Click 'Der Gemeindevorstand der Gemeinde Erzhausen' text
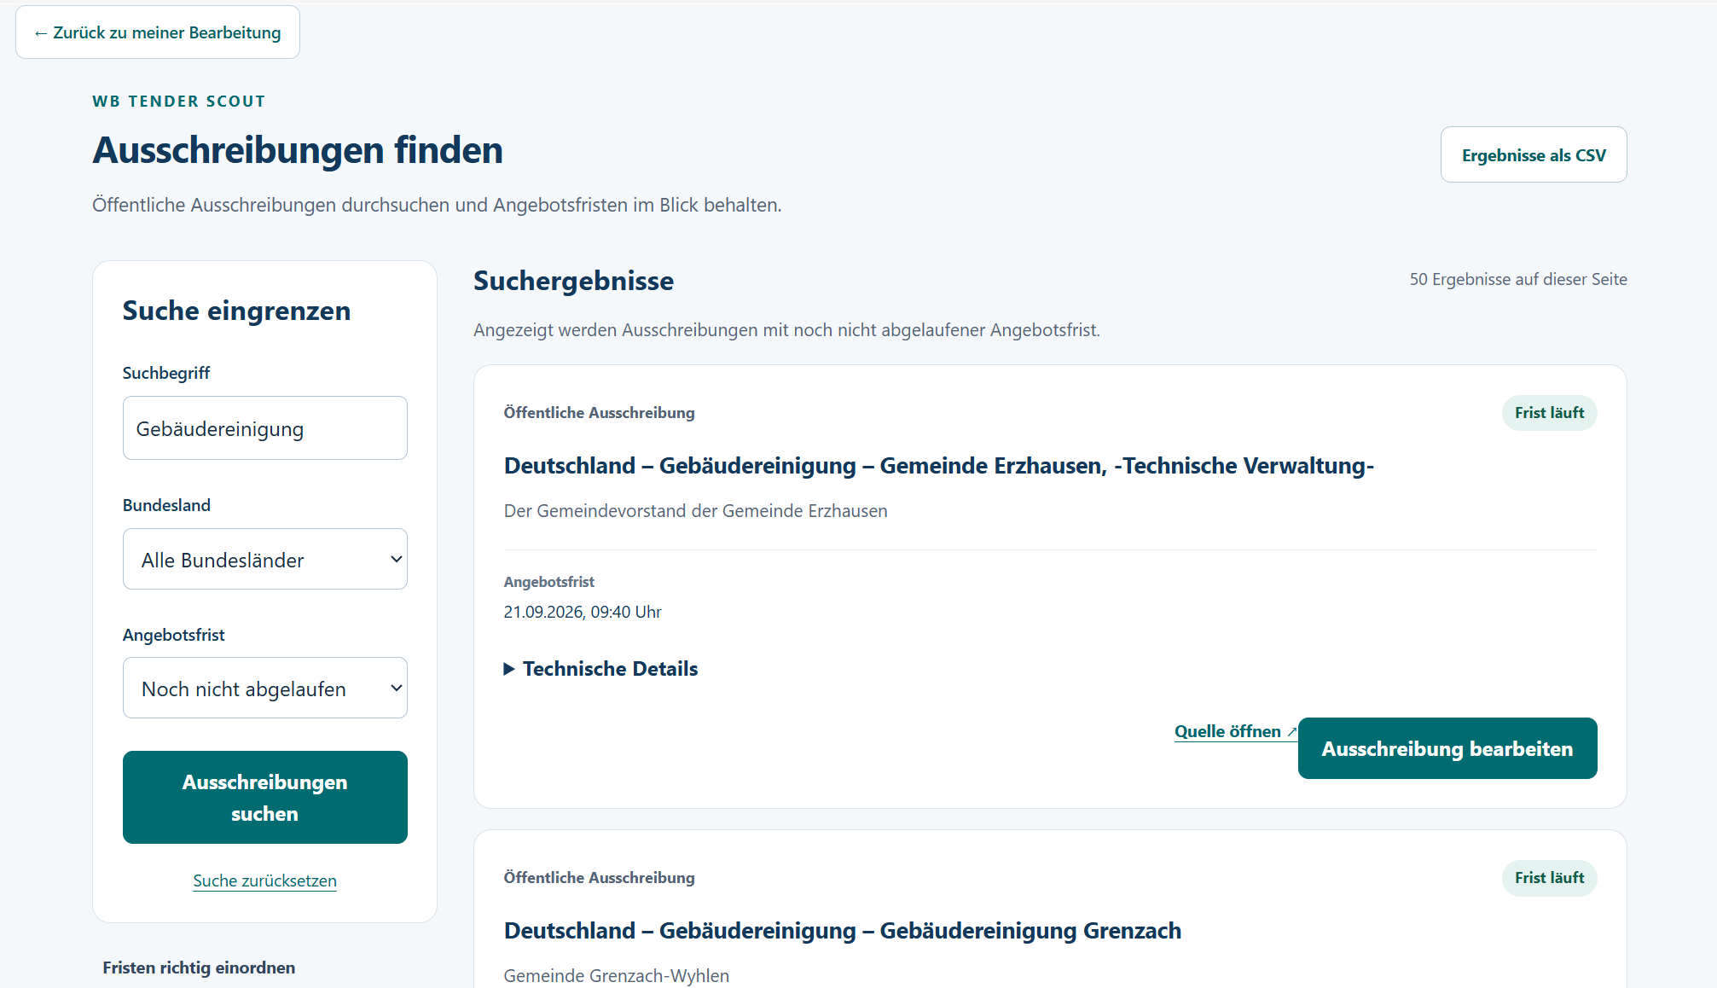 tap(695, 511)
